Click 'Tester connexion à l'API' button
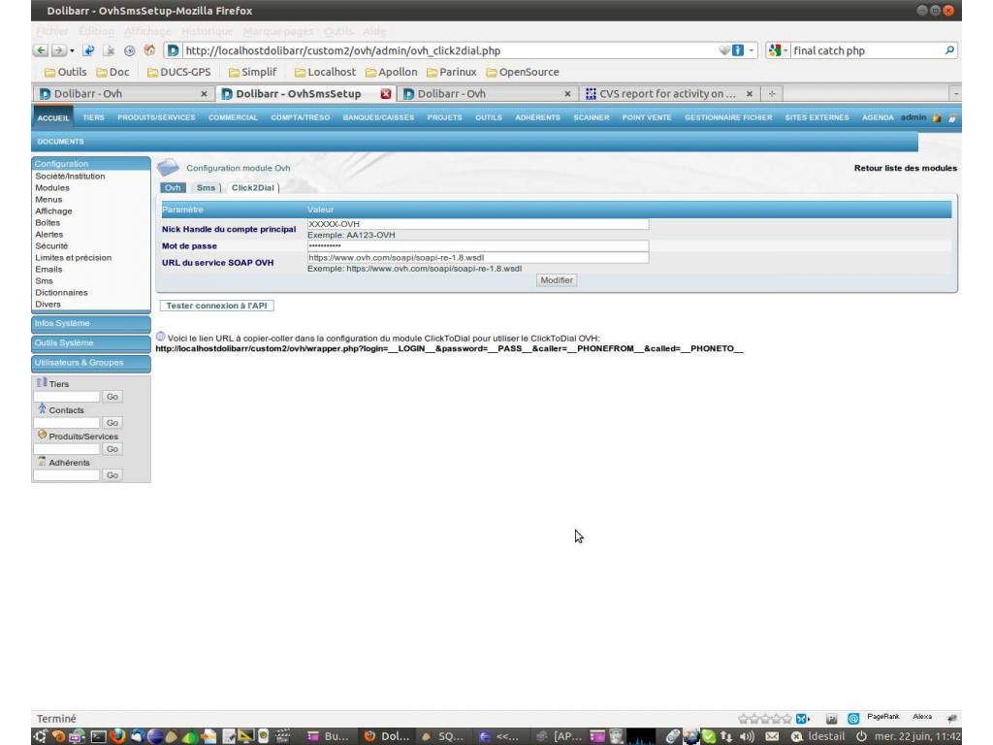 point(216,306)
